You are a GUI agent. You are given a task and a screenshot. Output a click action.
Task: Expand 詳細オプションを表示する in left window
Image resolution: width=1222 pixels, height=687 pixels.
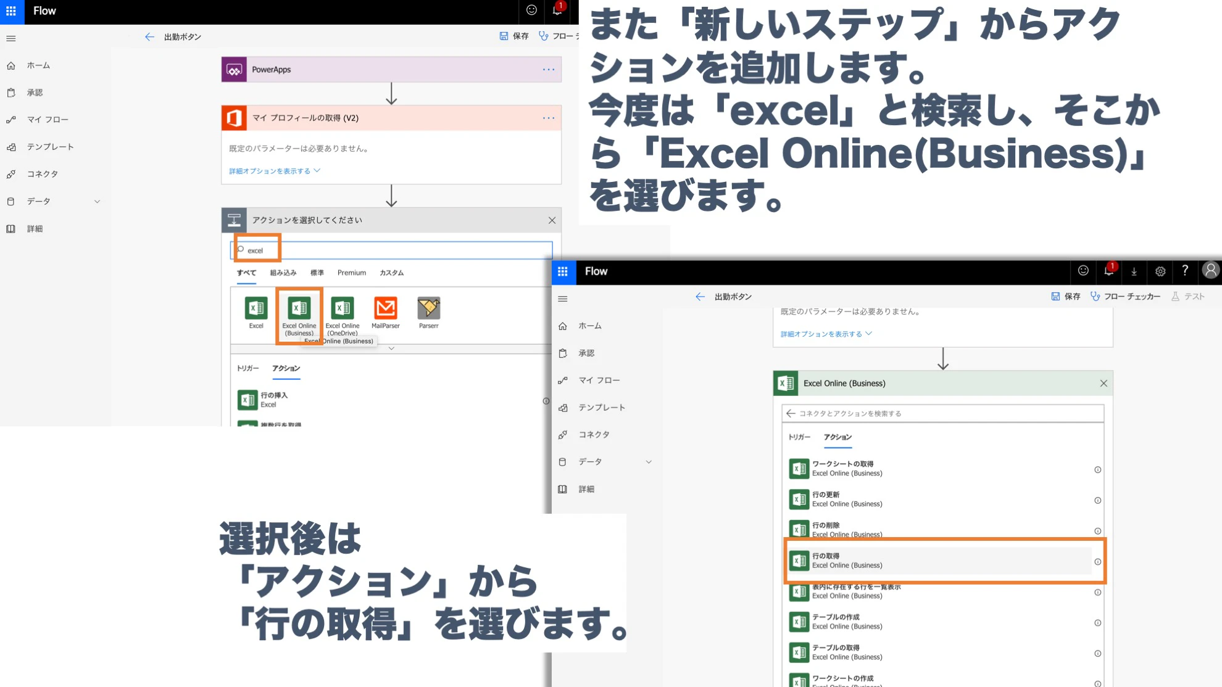pyautogui.click(x=275, y=171)
